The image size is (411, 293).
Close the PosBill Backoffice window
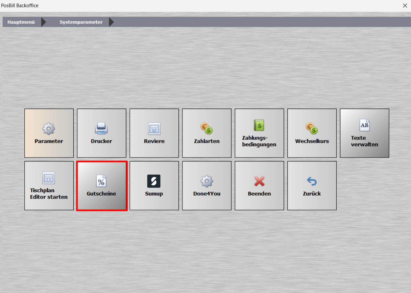405,6
